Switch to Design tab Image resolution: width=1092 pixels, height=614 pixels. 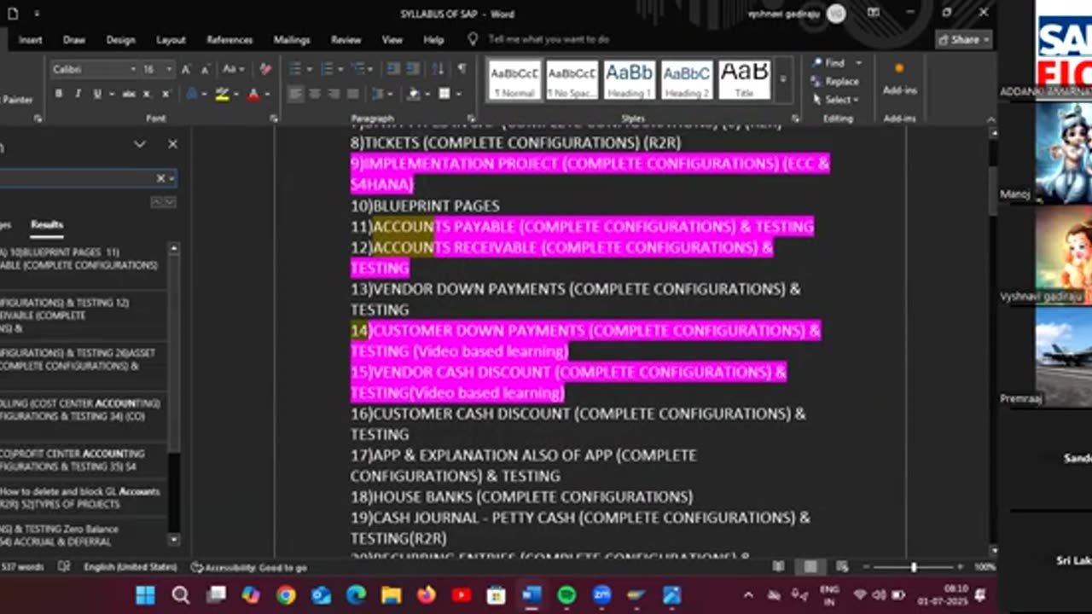pos(120,40)
